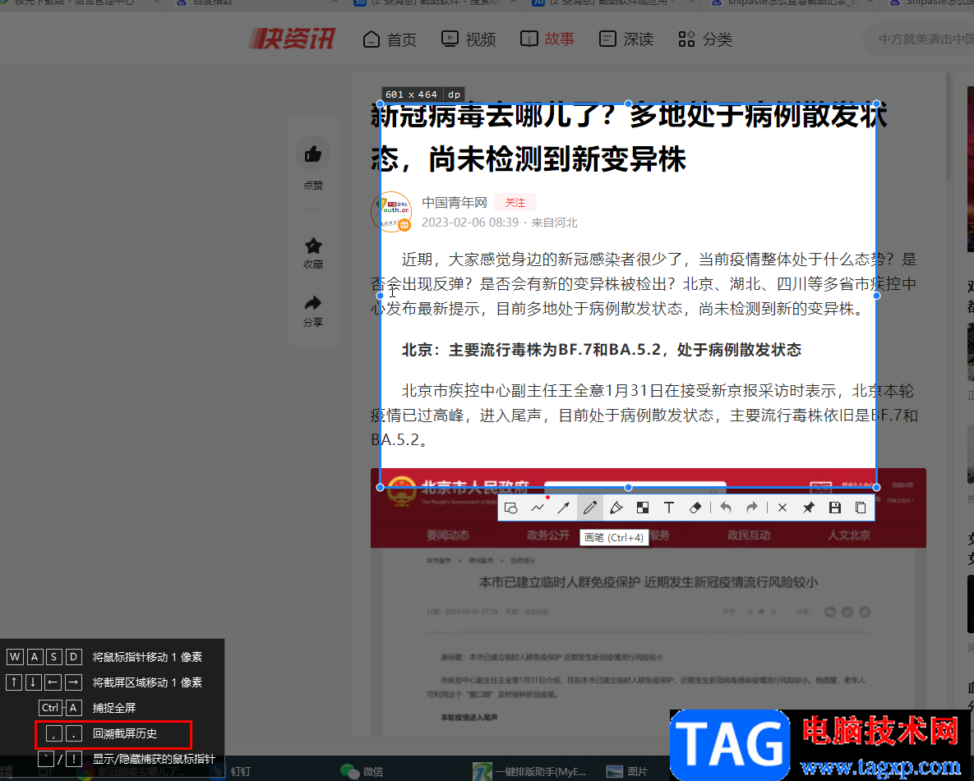Click the 回溯截屏历史 hint text

pos(125,733)
